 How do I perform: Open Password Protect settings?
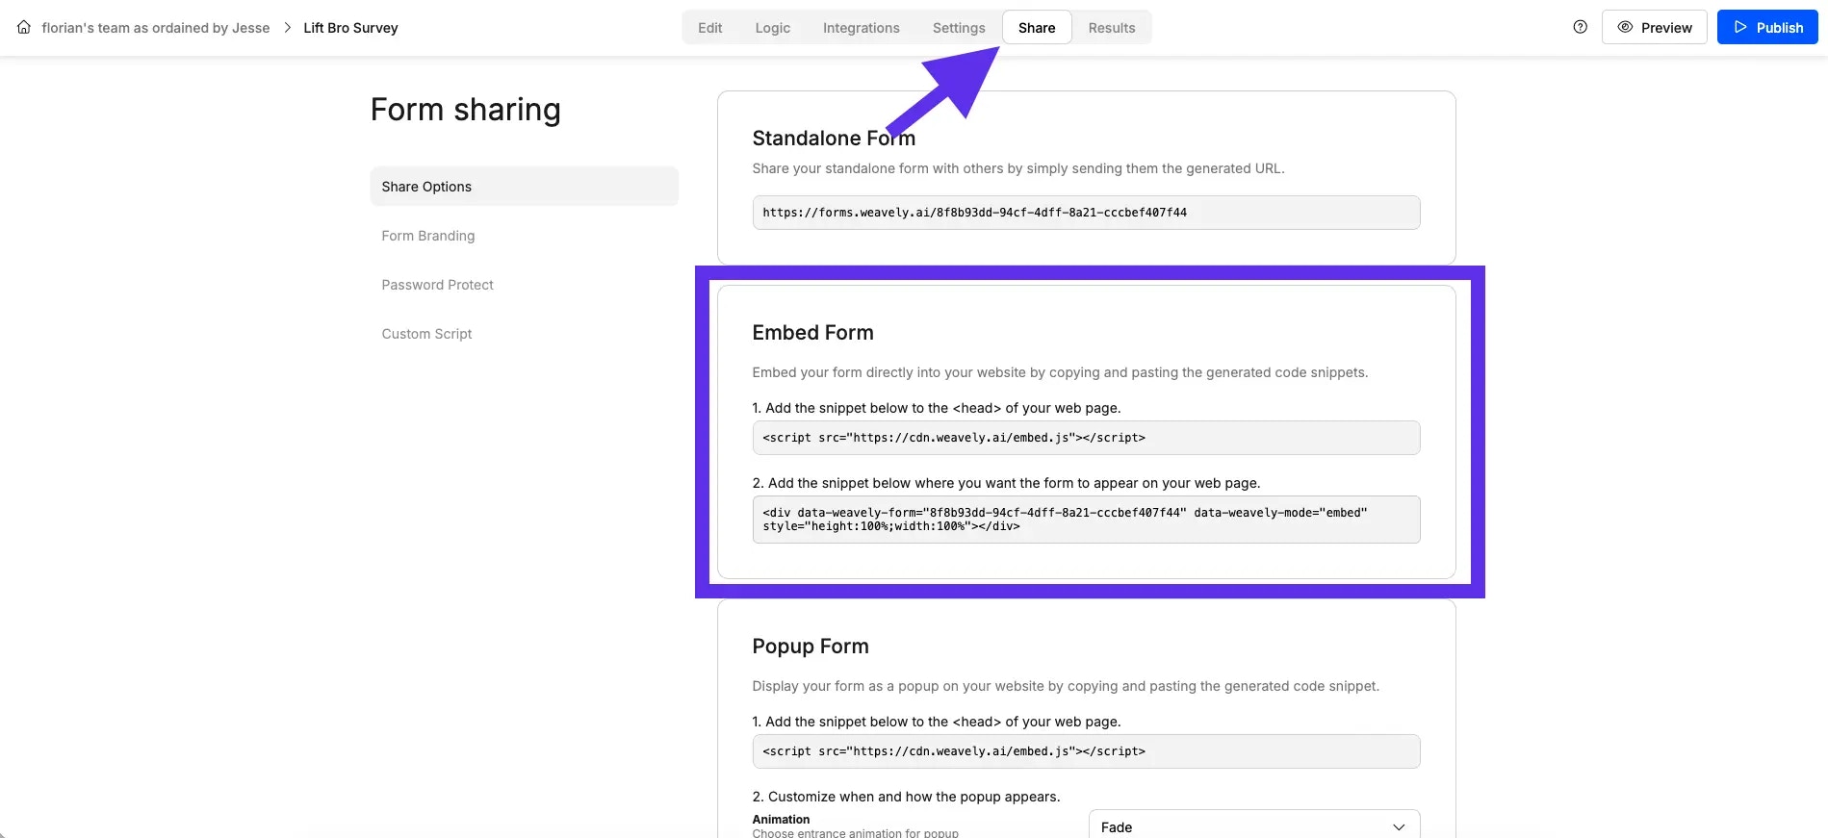(x=437, y=284)
